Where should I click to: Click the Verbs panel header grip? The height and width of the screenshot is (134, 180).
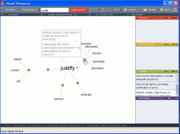tap(137, 71)
